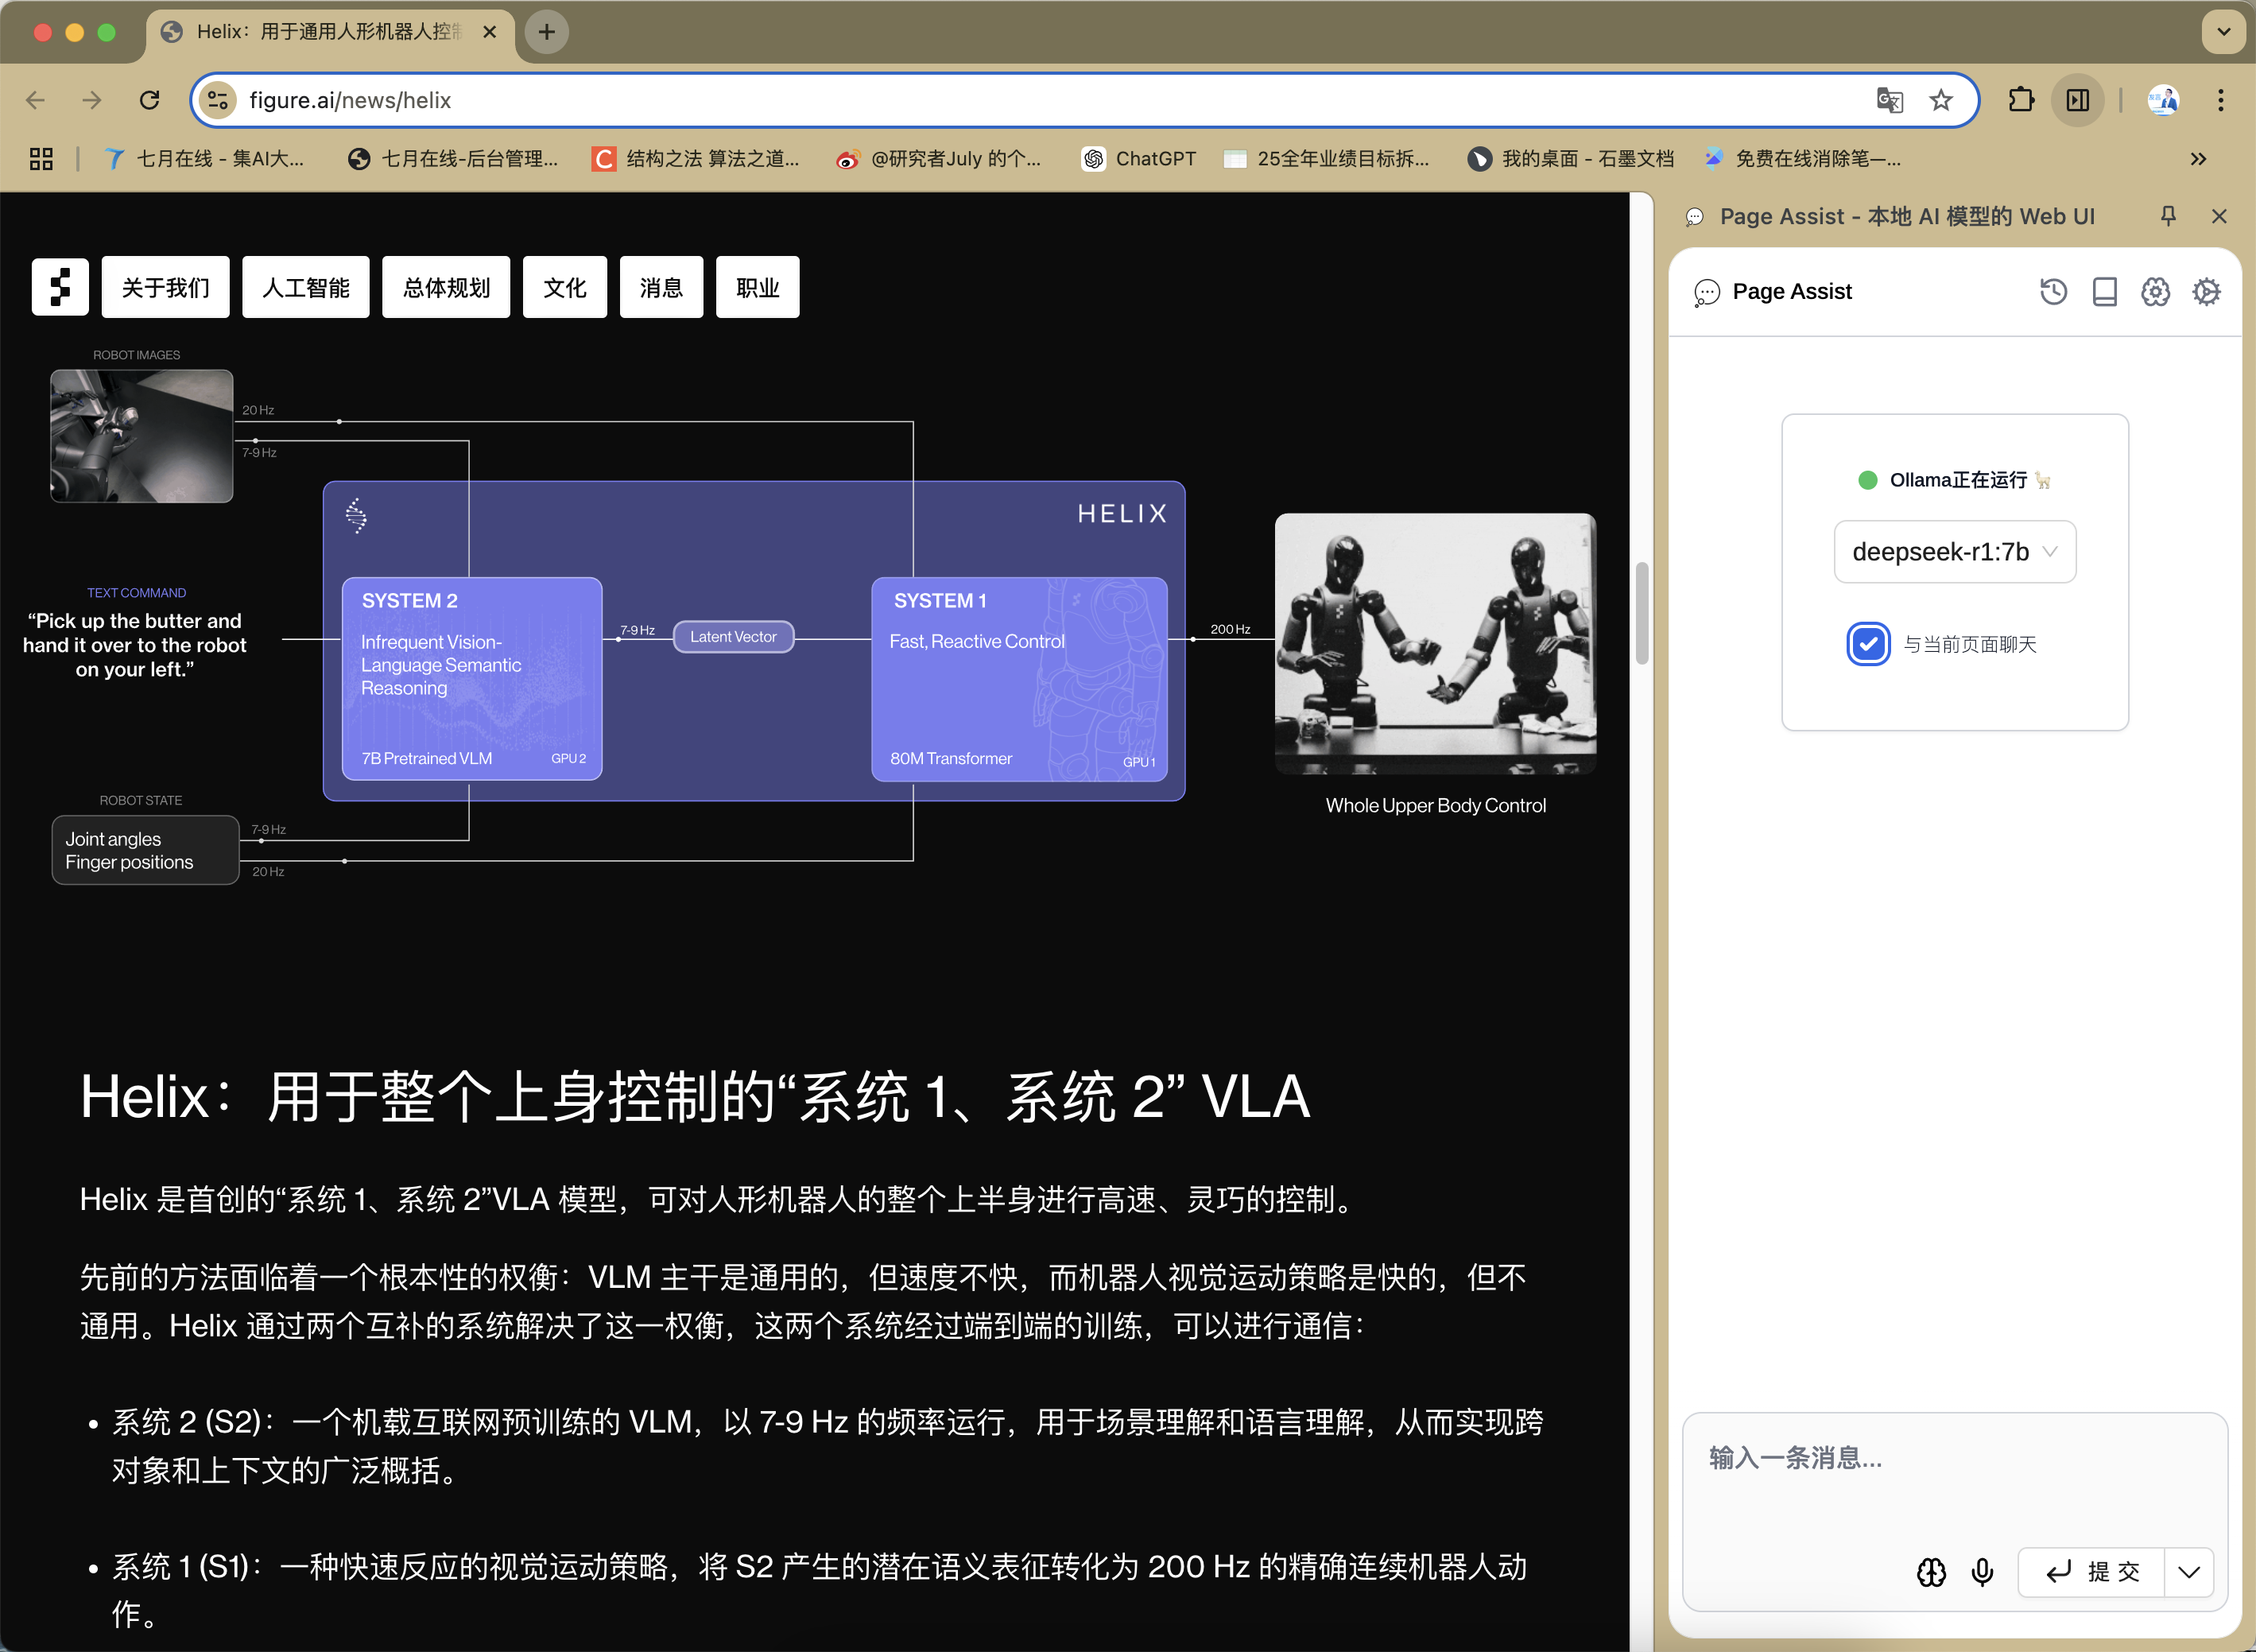Click the microphone voice input icon
The width and height of the screenshot is (2256, 1652).
click(1982, 1572)
